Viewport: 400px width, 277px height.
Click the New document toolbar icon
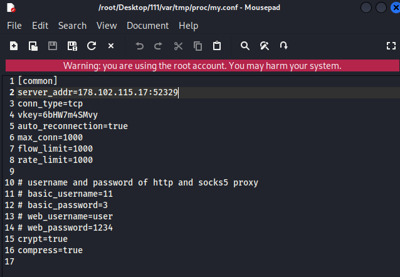[14, 46]
